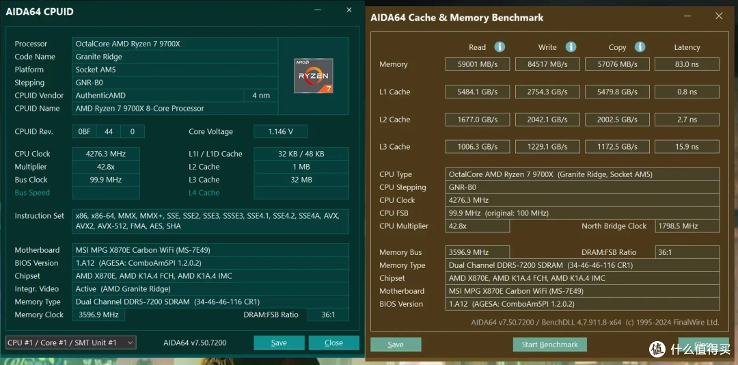This screenshot has width=738, height=365.
Task: Click the L1I / L1D Cache value 32 KB / 48 KB
Action: (x=301, y=154)
